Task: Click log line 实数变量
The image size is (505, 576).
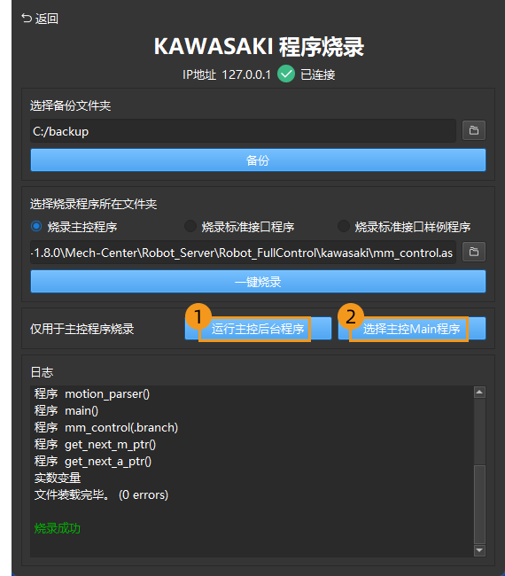Action: point(58,478)
